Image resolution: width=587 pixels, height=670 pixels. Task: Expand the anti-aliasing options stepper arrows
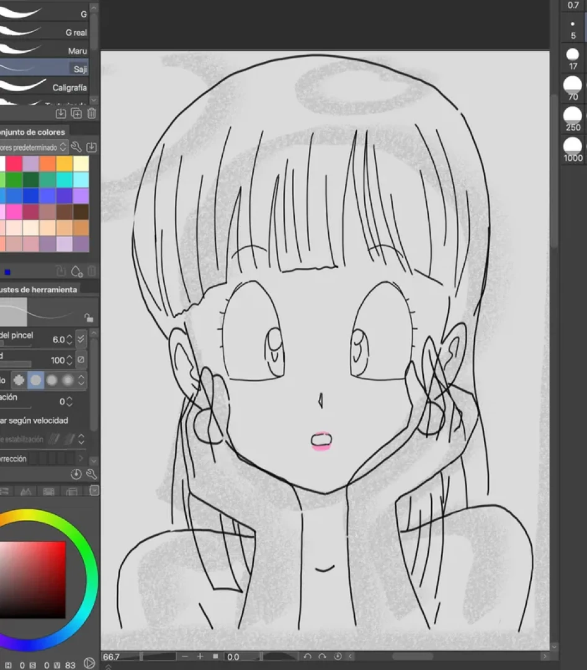tap(81, 380)
